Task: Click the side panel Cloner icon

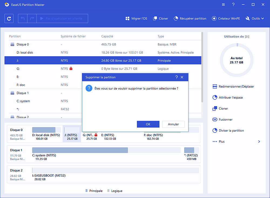Action: pos(215,108)
